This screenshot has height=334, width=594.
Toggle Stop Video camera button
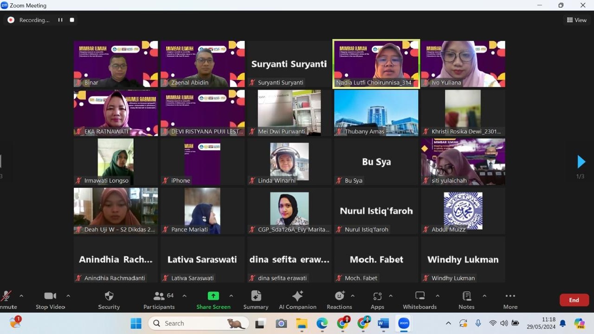click(50, 296)
